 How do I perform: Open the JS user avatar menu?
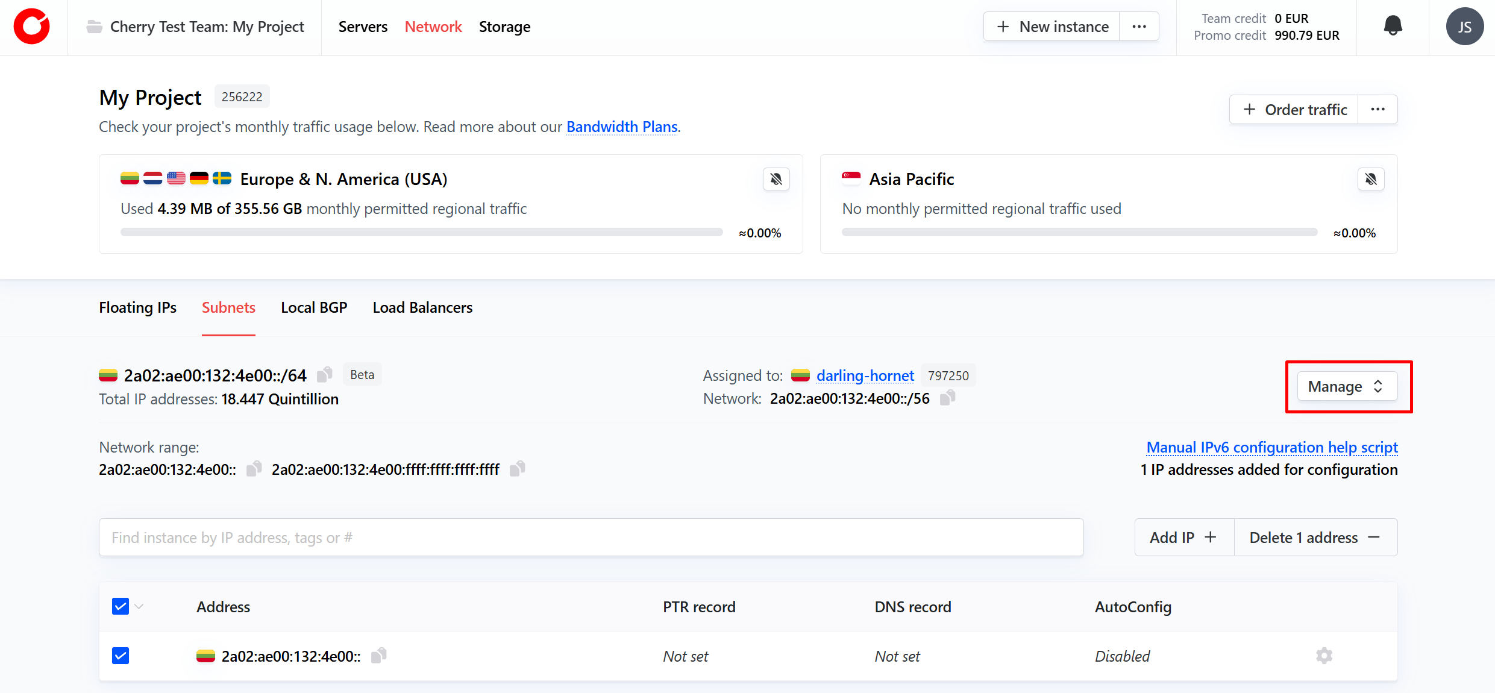1464,27
